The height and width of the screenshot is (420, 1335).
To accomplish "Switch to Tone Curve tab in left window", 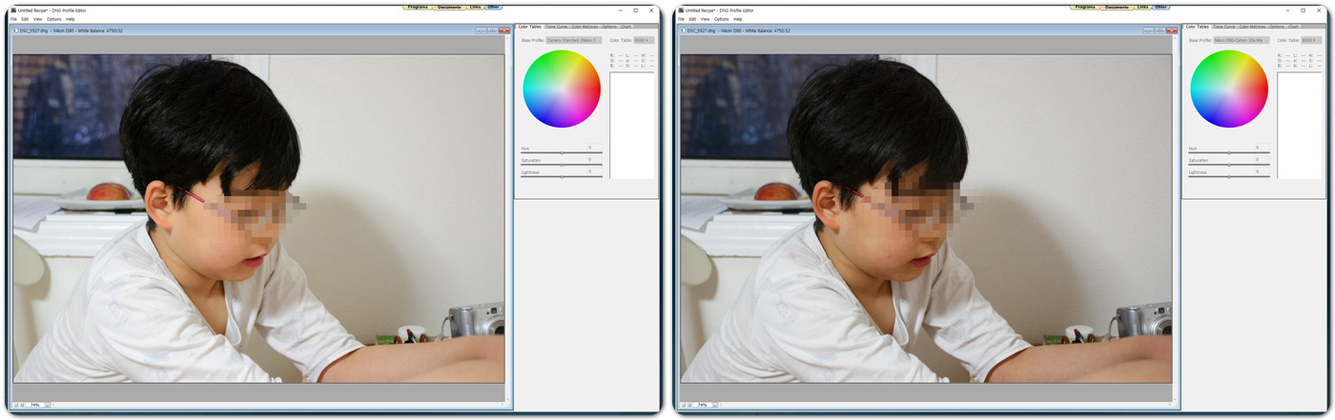I will point(556,27).
